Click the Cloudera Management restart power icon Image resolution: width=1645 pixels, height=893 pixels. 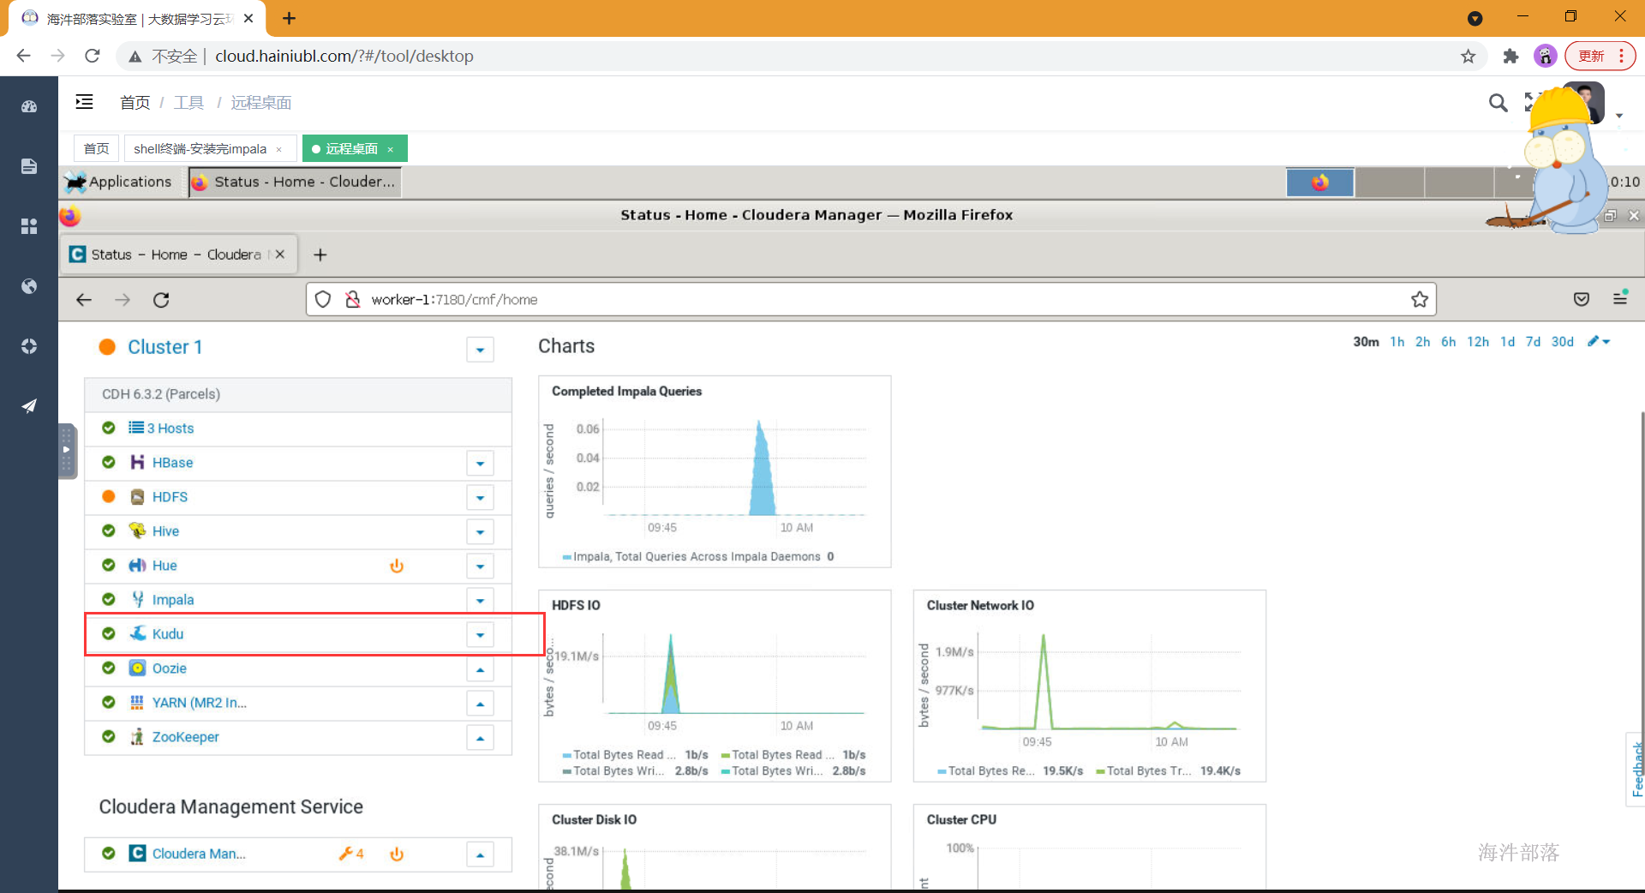[x=397, y=854]
